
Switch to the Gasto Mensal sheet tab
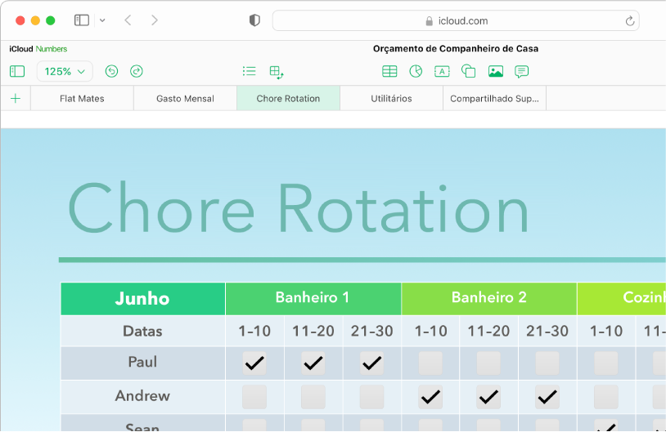tap(185, 99)
